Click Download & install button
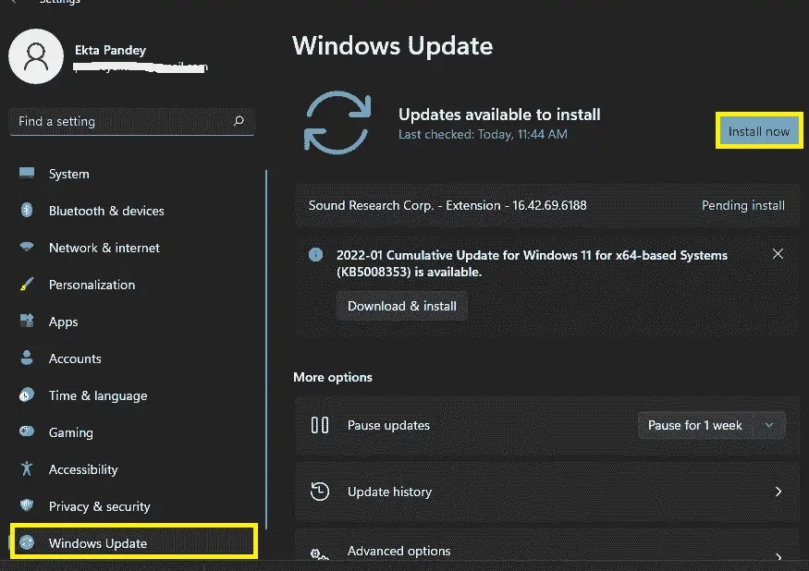Screen dimensions: 809x571 pyautogui.click(x=402, y=306)
